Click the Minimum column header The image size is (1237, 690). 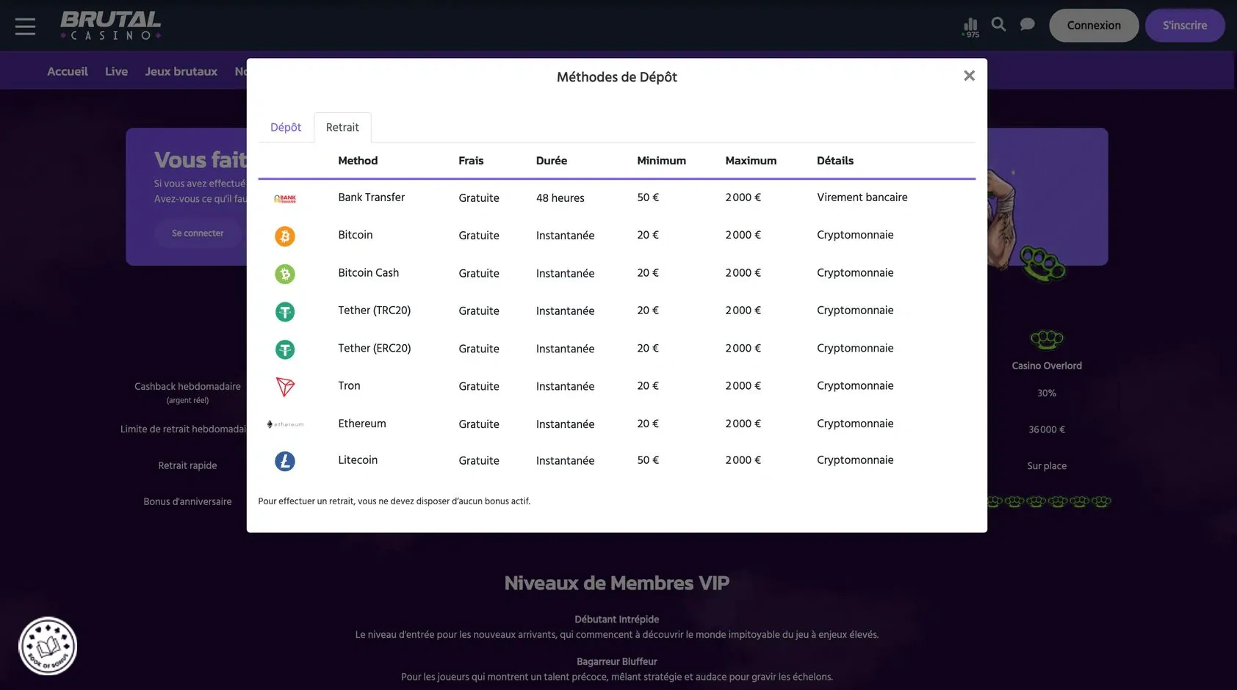click(x=661, y=160)
